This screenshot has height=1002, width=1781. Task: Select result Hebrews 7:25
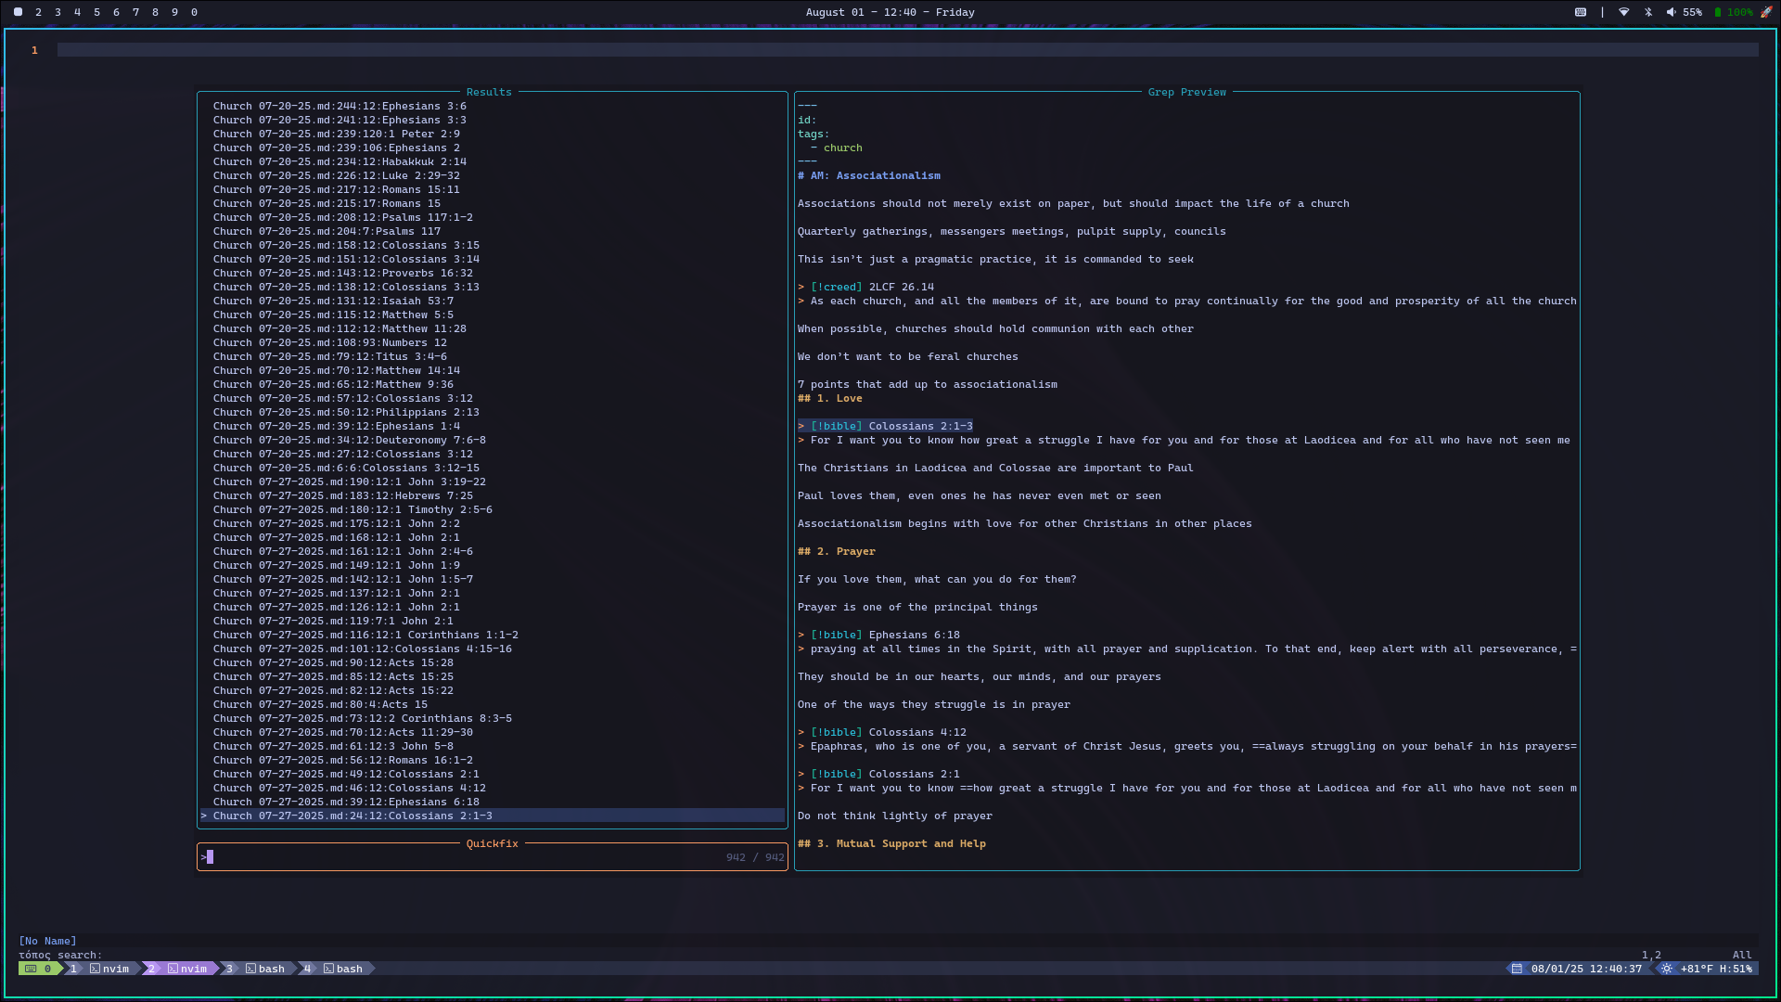click(343, 496)
